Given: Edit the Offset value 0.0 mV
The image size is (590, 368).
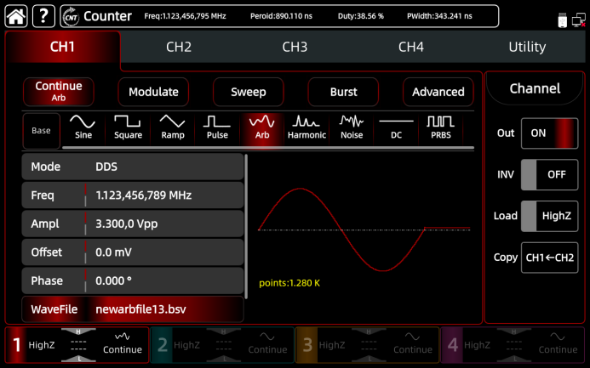Looking at the screenshot, I should point(113,252).
